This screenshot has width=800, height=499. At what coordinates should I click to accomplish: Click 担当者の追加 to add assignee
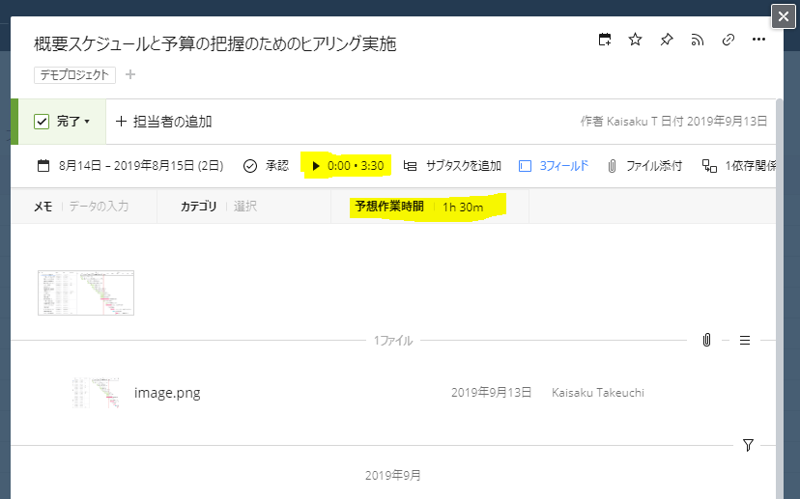(164, 122)
